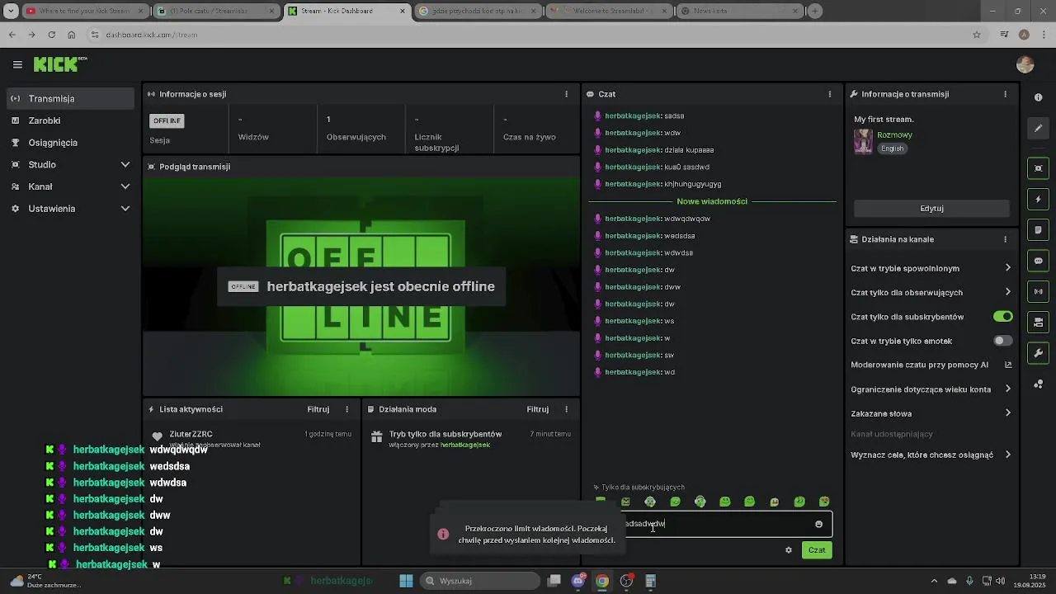The width and height of the screenshot is (1056, 594).
Task: Reload the page with browser refresh button
Action: tap(51, 35)
